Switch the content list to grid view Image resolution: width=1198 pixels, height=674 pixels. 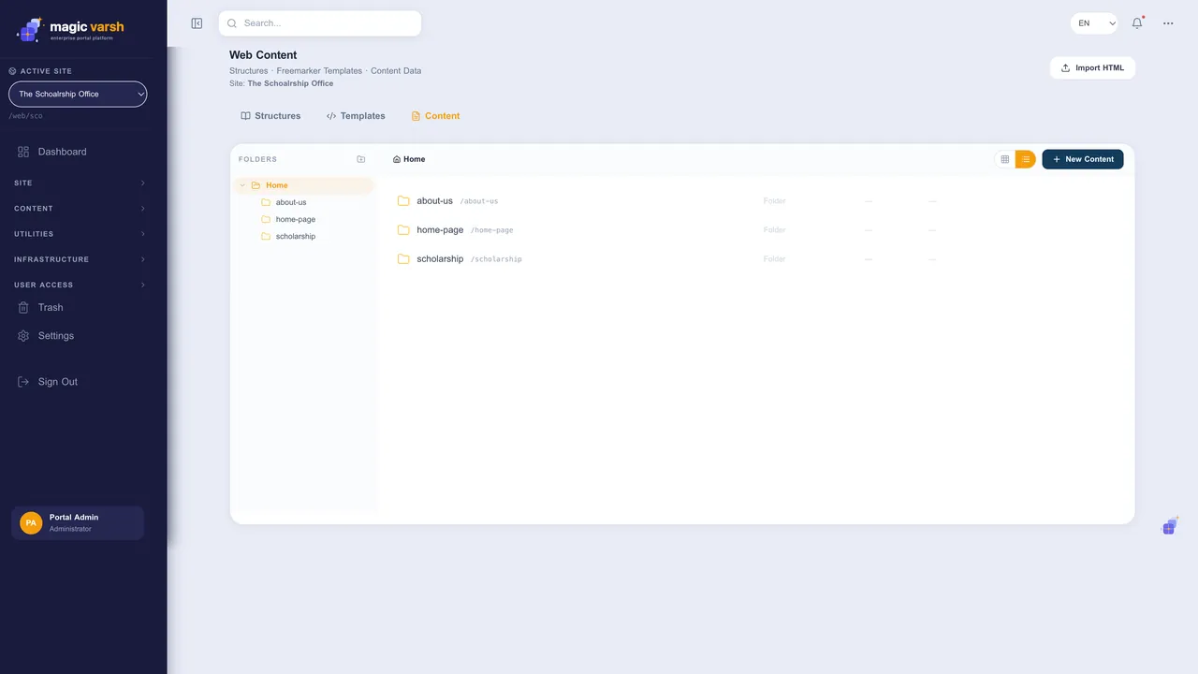click(x=1005, y=159)
